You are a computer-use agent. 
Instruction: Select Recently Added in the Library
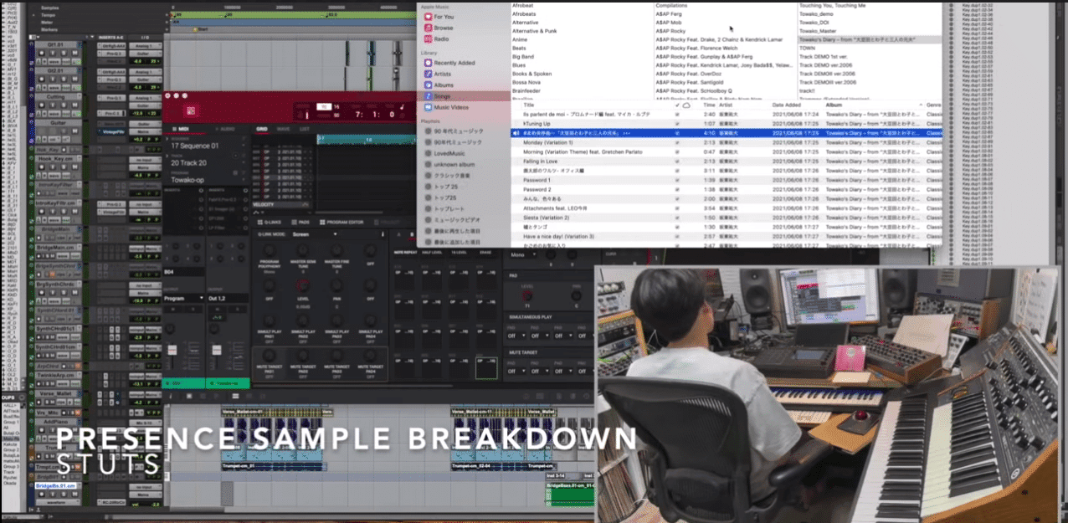(x=427, y=63)
